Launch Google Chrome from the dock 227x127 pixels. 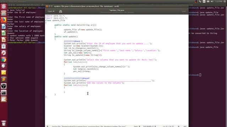[x=4, y=60]
